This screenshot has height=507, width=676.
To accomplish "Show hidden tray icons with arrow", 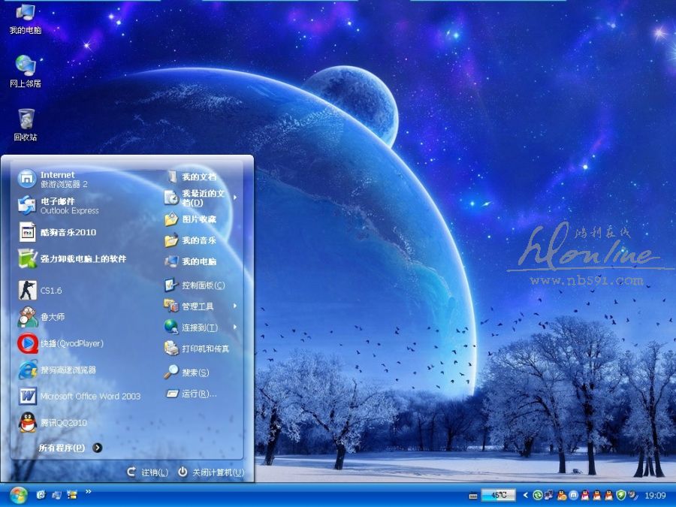I will click(x=526, y=495).
